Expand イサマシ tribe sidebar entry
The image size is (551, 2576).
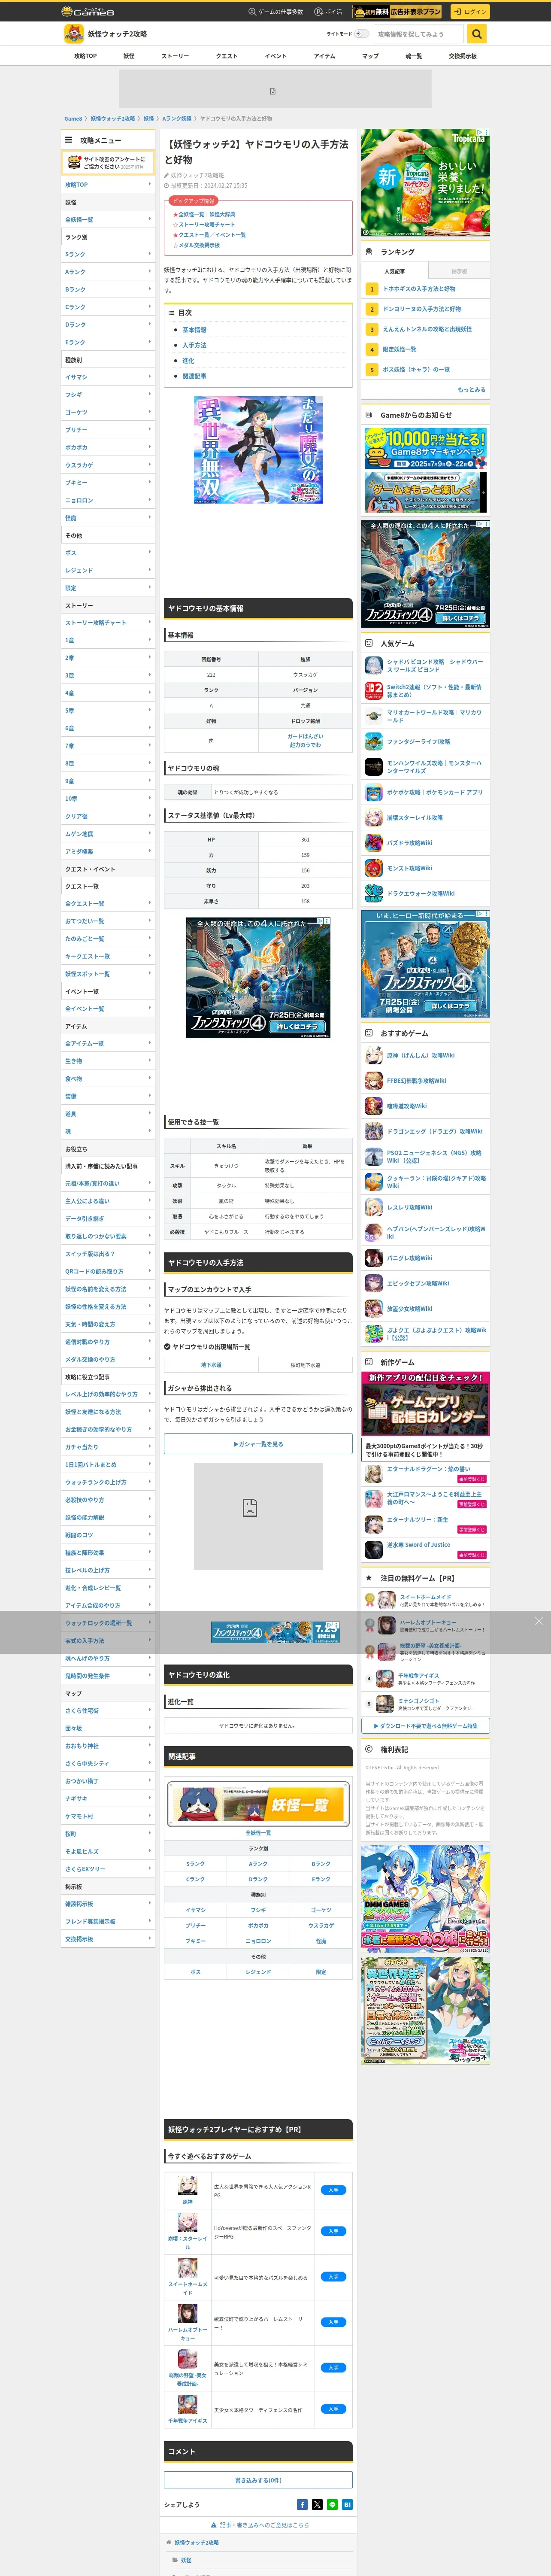[x=108, y=377]
